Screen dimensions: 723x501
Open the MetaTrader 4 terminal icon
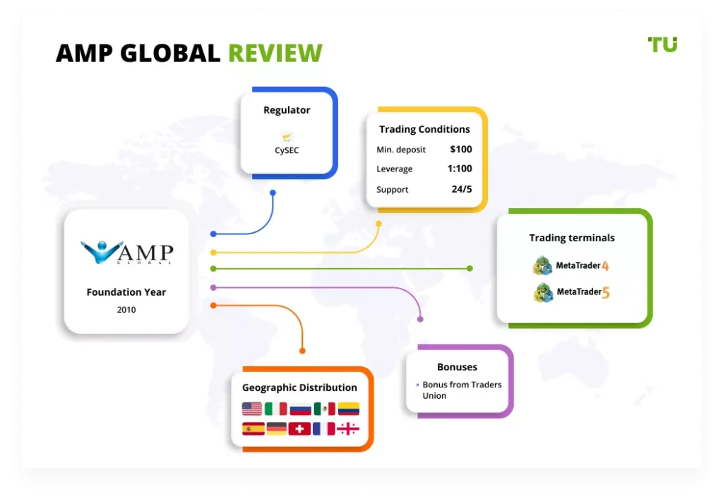pyautogui.click(x=544, y=266)
